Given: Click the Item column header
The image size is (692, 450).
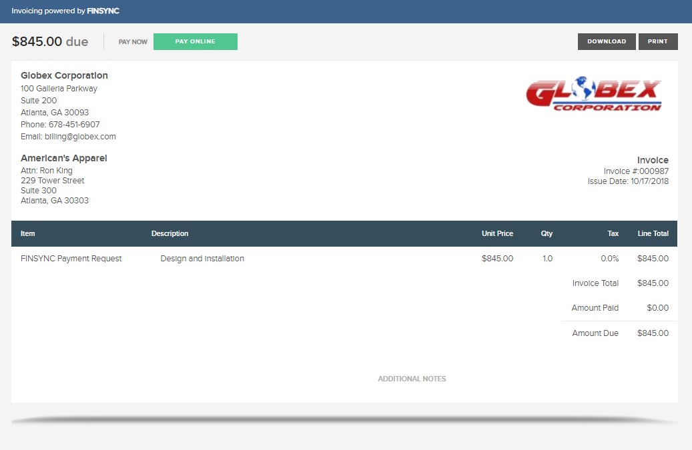Looking at the screenshot, I should point(27,233).
